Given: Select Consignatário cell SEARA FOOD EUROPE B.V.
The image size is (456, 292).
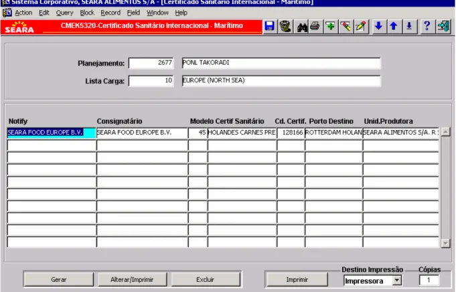Looking at the screenshot, I should point(142,133).
